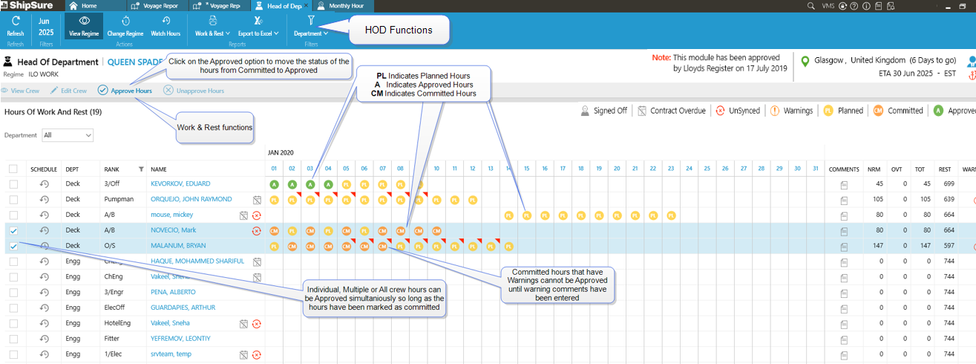The width and height of the screenshot is (976, 364).
Task: Open comments icon for ORQUEJO row
Action: click(x=844, y=200)
